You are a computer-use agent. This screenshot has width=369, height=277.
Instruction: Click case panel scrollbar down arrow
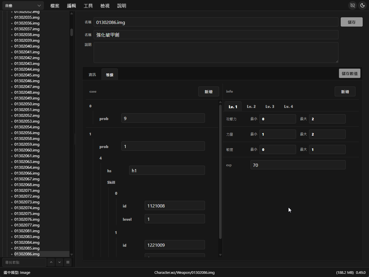(x=221, y=255)
